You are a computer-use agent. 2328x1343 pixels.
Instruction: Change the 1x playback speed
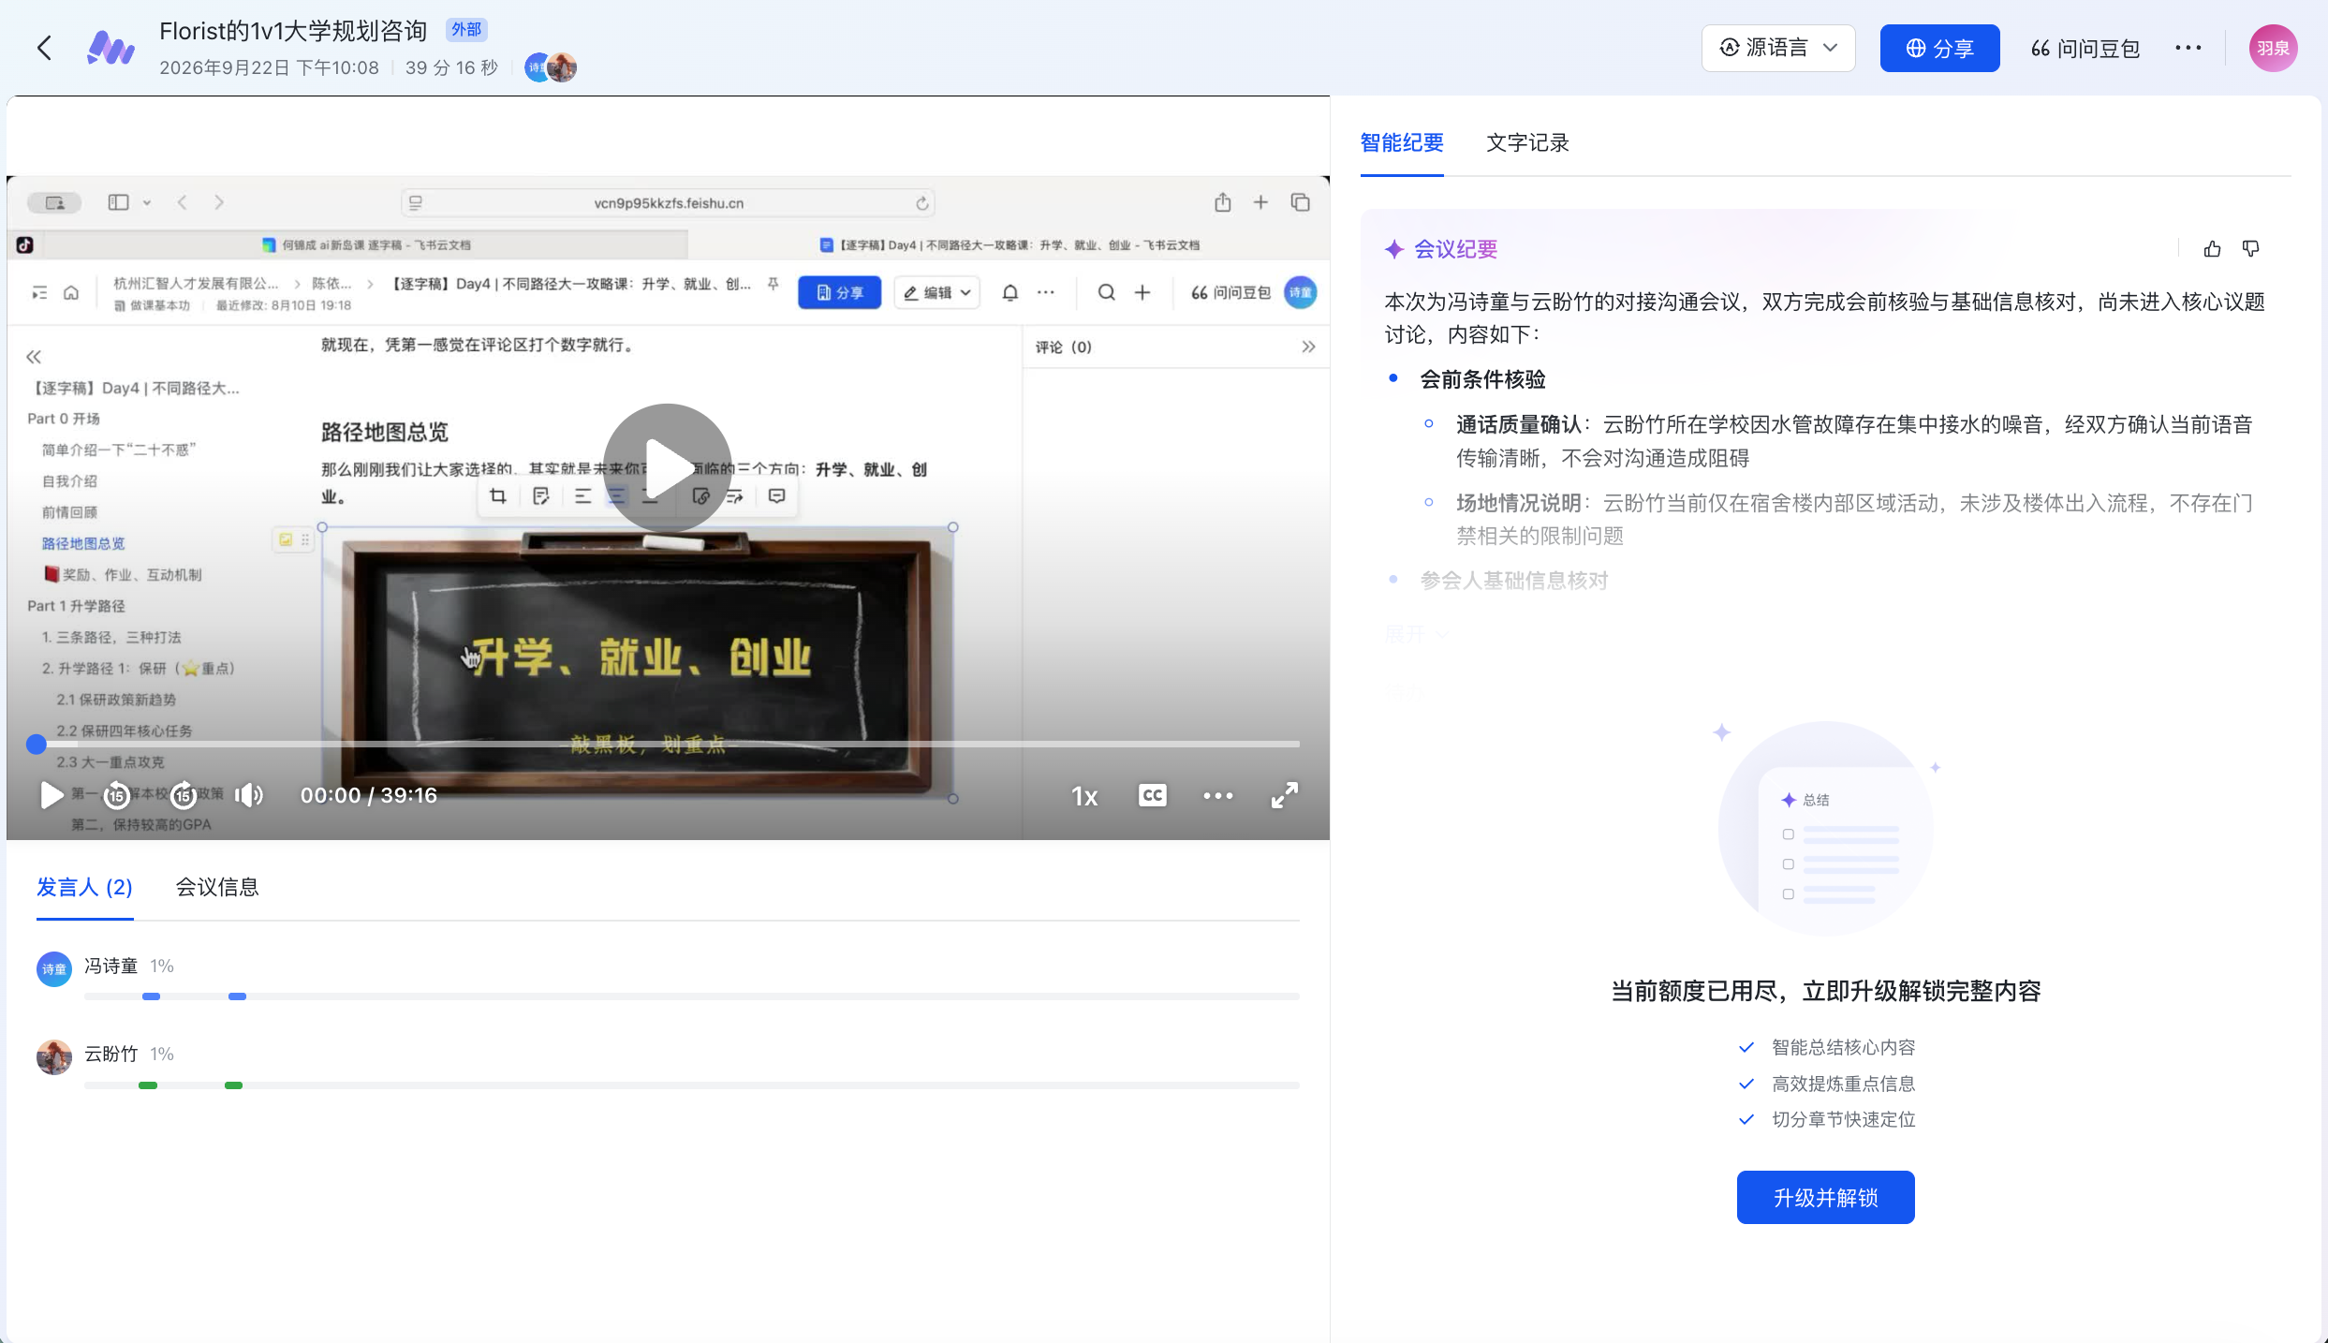pos(1084,796)
